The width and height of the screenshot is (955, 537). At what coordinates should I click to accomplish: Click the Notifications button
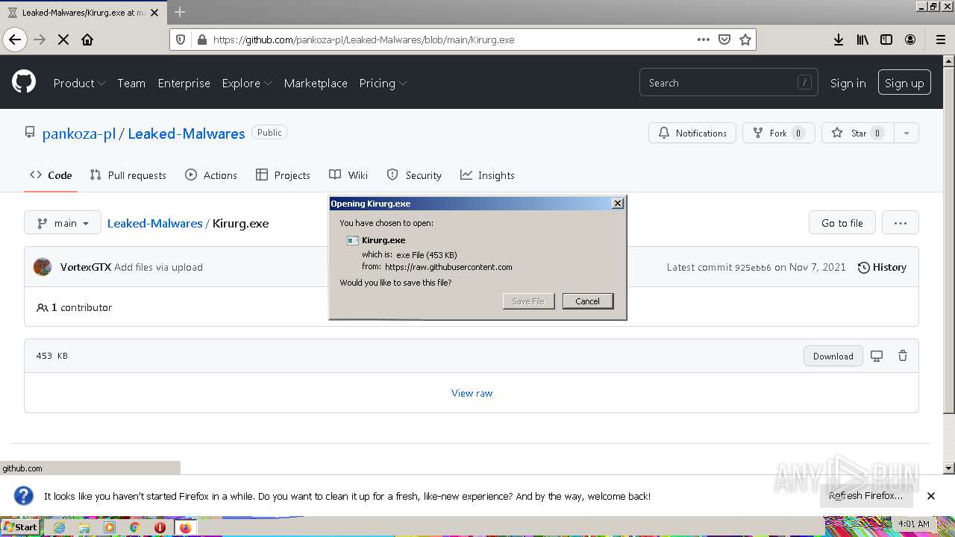click(x=692, y=133)
